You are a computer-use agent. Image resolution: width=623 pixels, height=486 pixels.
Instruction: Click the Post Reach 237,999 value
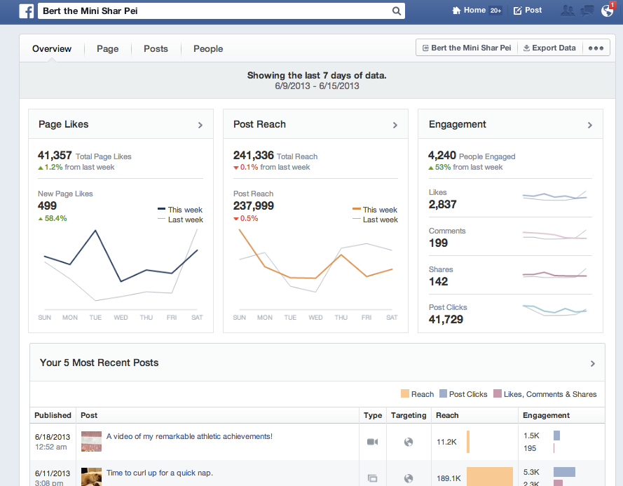click(x=254, y=205)
